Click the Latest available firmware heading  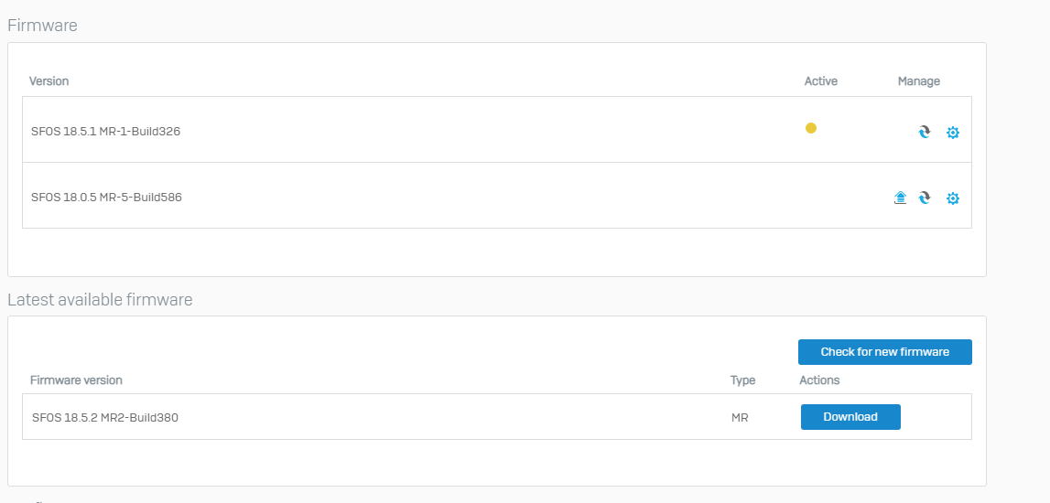tap(100, 300)
